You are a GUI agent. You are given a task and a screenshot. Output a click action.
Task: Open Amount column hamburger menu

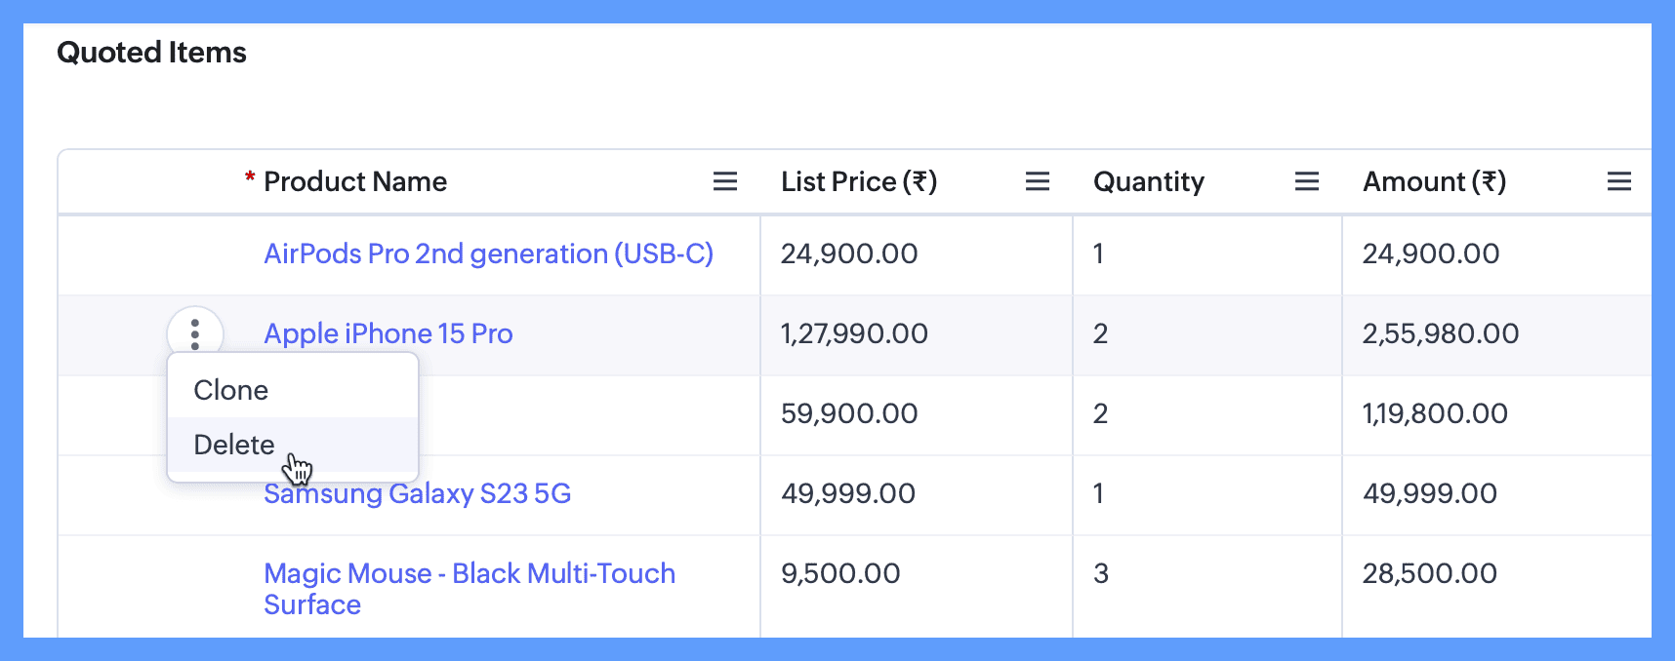click(x=1619, y=181)
